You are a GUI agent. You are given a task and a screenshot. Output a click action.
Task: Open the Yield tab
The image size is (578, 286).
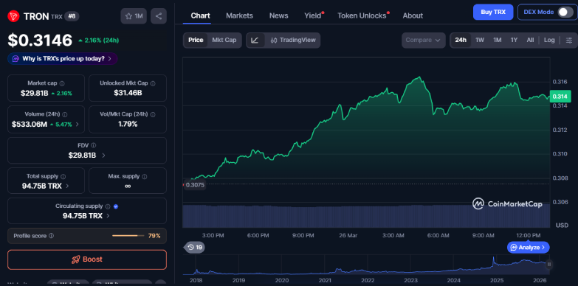click(313, 15)
